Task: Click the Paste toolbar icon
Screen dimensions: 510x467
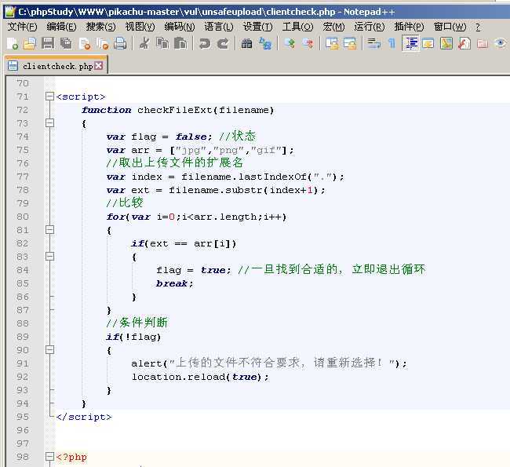Action: (180, 43)
